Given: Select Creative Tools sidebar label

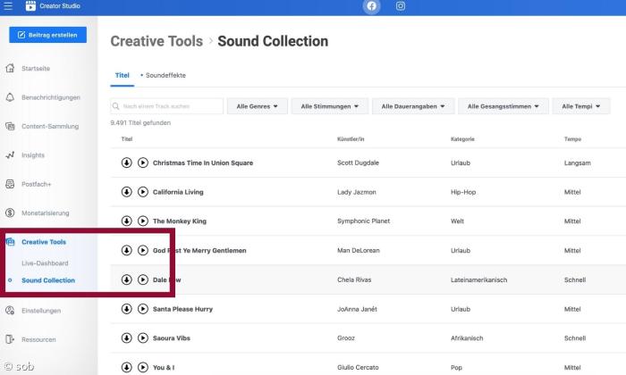Looking at the screenshot, I should click(x=44, y=242).
